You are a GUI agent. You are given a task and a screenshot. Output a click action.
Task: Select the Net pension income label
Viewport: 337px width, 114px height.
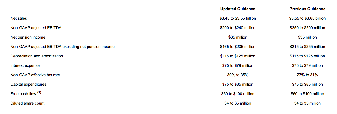(x=28, y=37)
